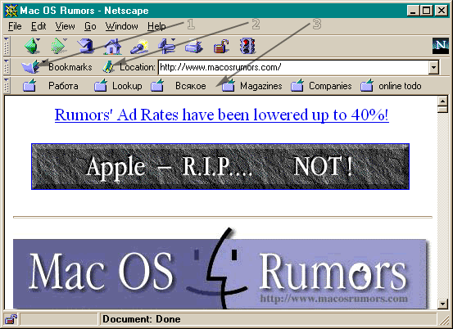Collapse the navigation toolbar grip handle

[x=7, y=46]
